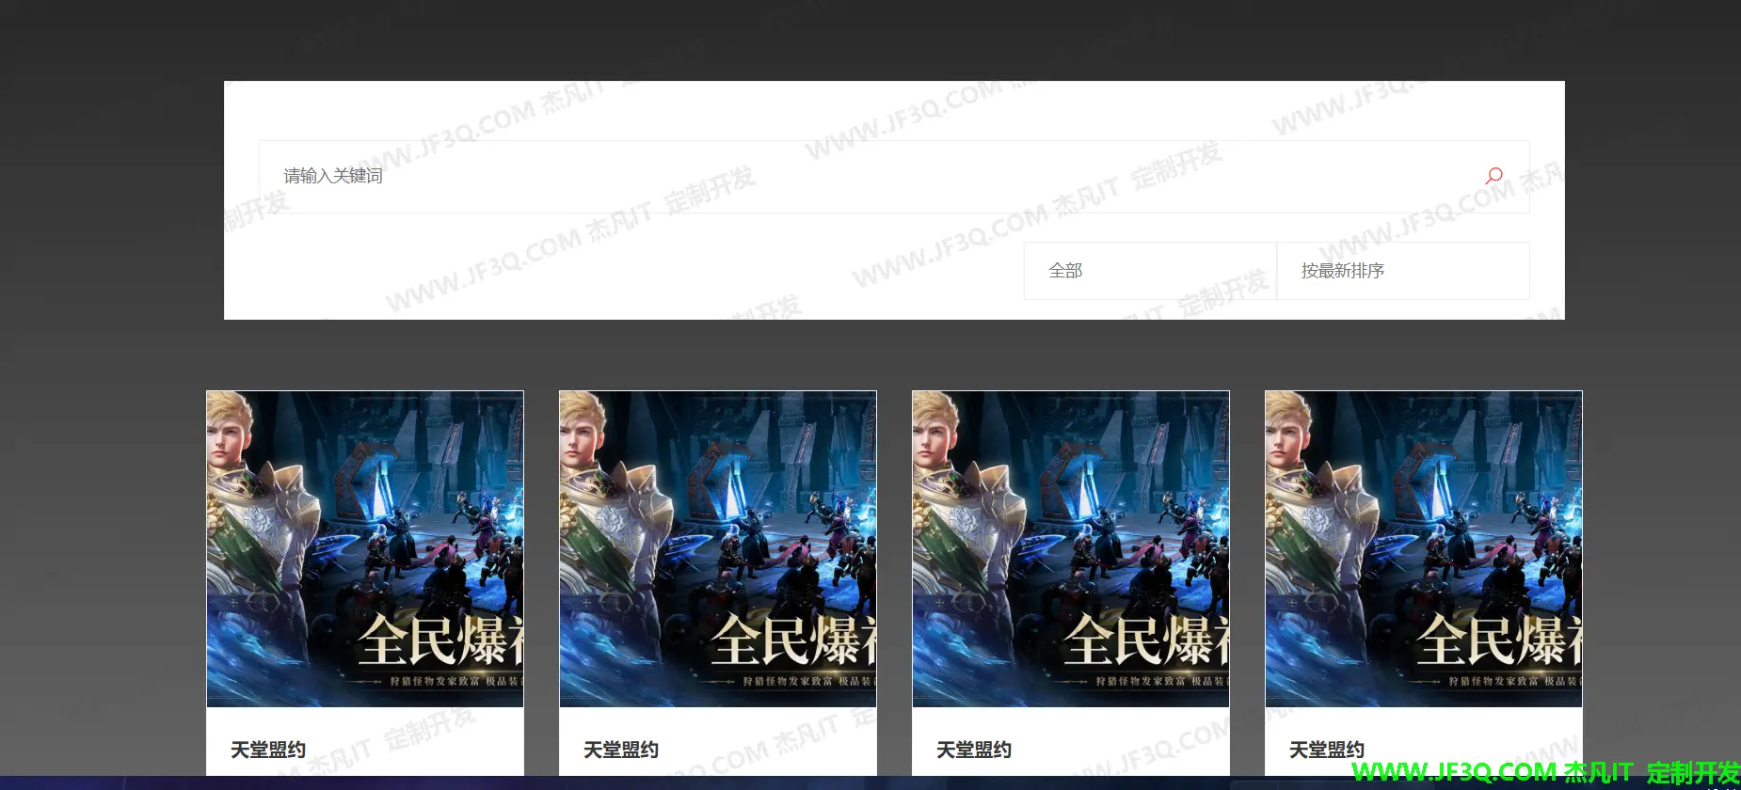Click the third card's 天堂盟约 title
Viewport: 1741px width, 790px height.
coord(974,750)
